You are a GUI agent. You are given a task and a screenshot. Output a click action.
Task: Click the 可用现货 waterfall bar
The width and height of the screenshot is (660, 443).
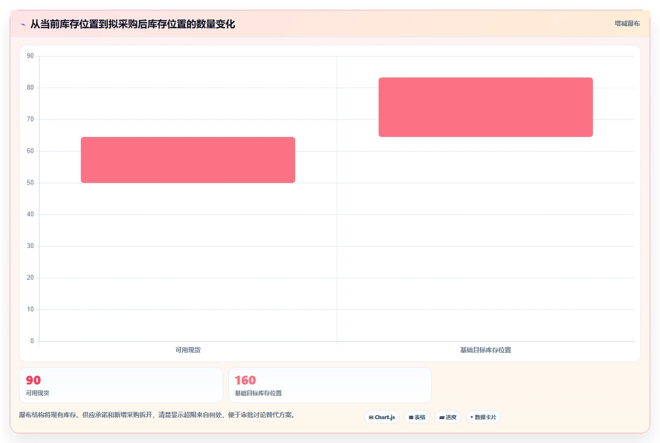point(188,160)
